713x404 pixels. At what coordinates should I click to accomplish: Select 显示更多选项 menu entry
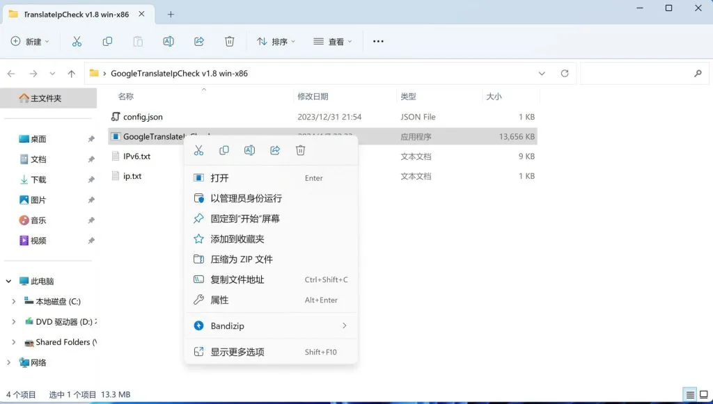[x=271, y=352]
